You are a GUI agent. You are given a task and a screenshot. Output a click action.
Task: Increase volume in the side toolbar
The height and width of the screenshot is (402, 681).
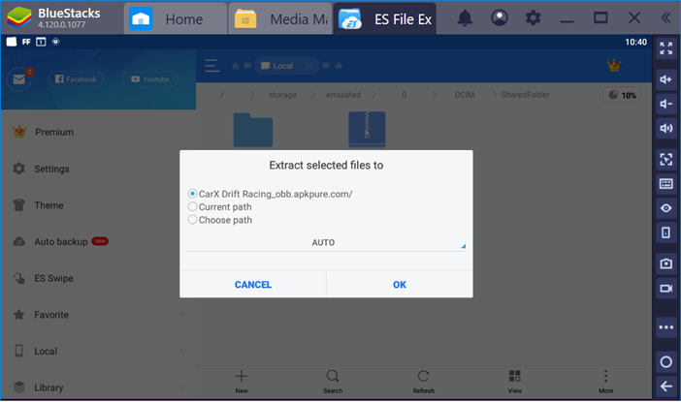point(665,79)
